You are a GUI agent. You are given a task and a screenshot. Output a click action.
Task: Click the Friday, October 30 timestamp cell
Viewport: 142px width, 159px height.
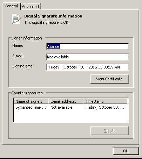click(105, 107)
